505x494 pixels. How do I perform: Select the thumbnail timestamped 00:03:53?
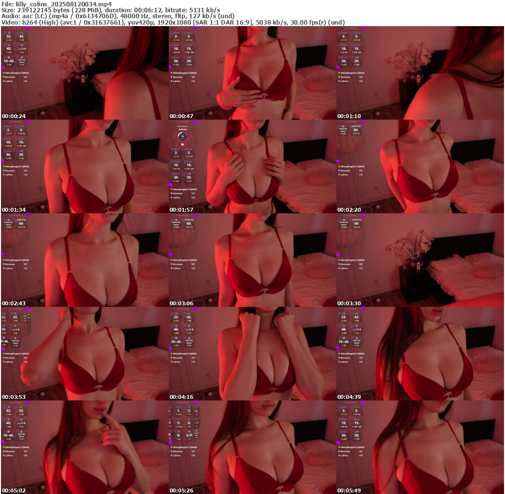(84, 354)
